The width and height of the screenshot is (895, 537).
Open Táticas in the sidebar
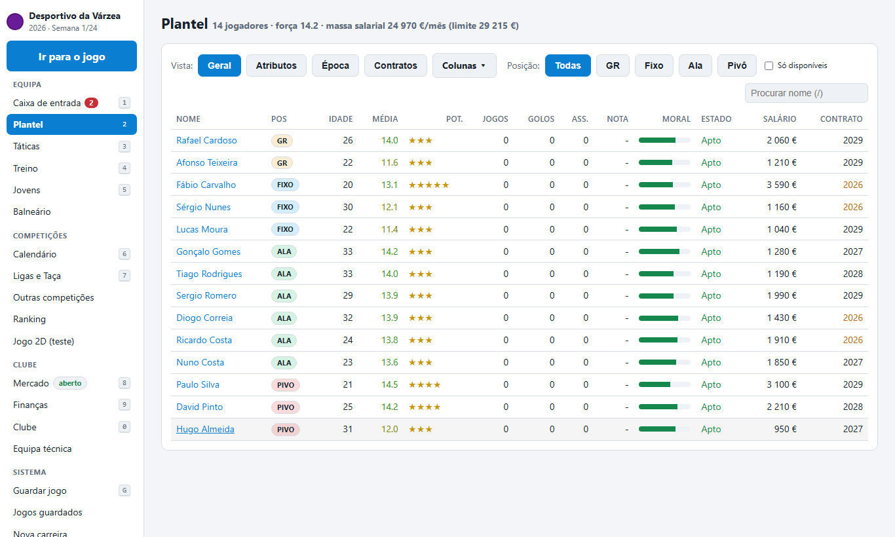(71, 146)
